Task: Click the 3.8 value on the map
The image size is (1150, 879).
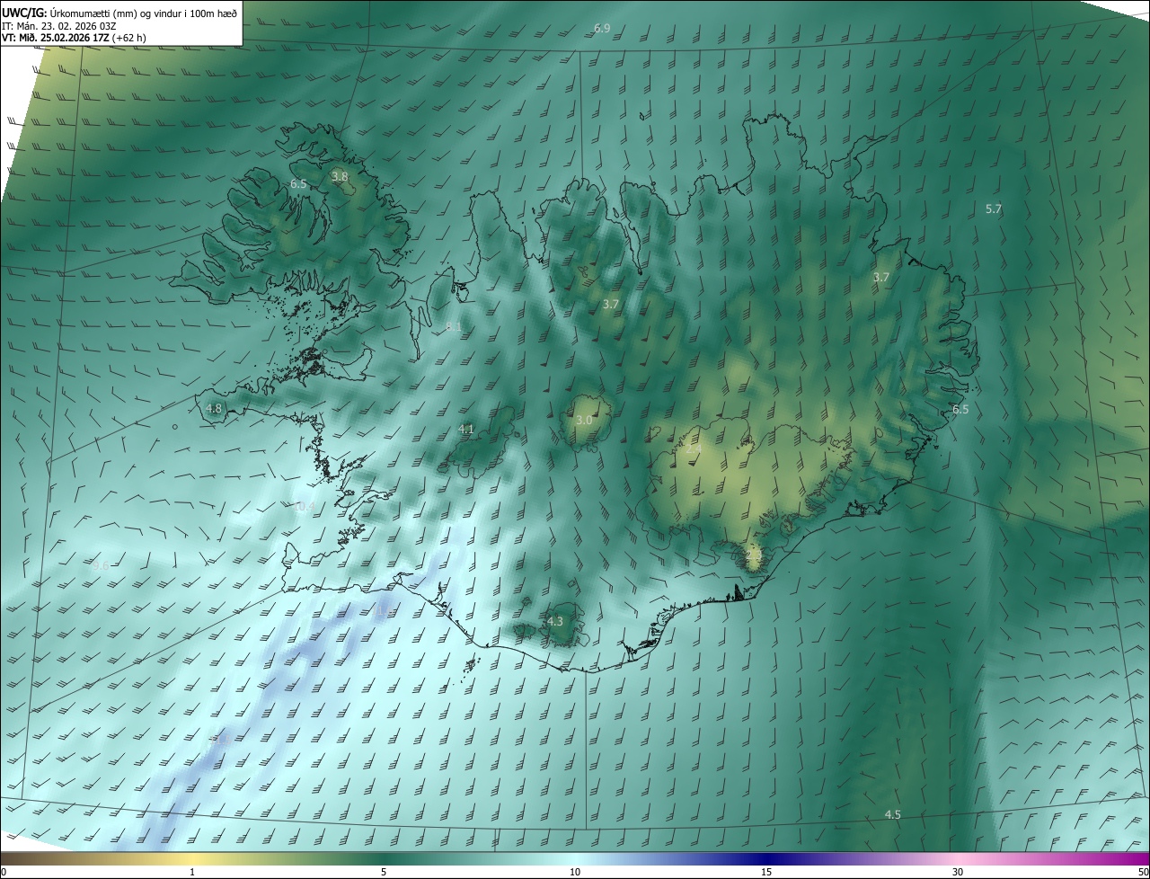Action: coord(340,176)
